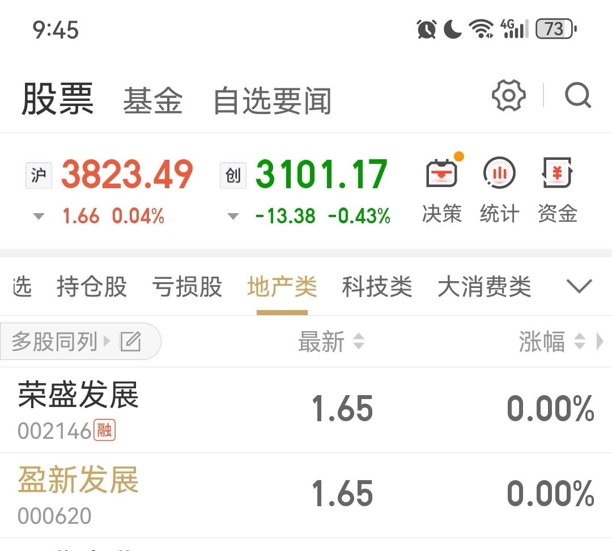Switch to the 股票 tab

point(57,99)
